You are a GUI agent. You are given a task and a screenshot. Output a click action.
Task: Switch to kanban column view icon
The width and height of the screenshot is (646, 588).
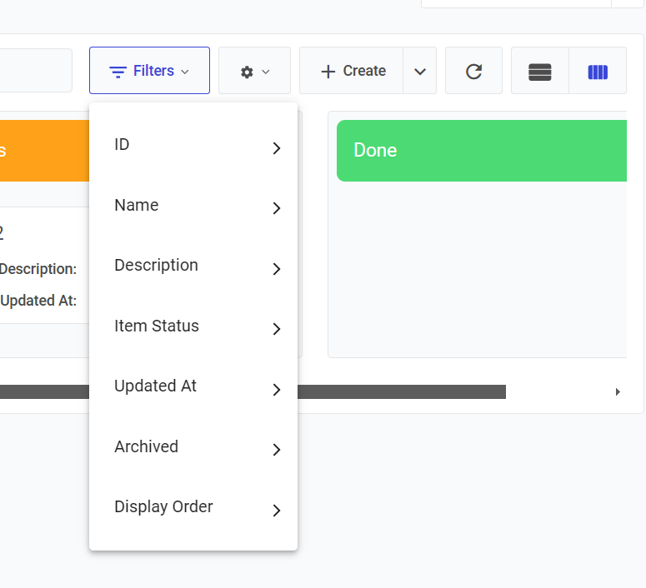click(x=598, y=72)
